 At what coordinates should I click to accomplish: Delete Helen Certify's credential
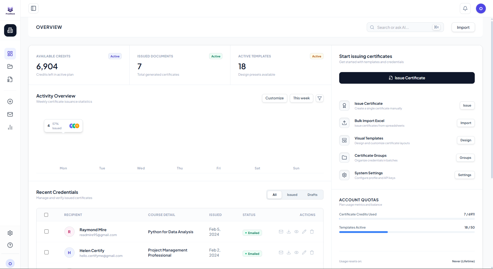coord(312,253)
